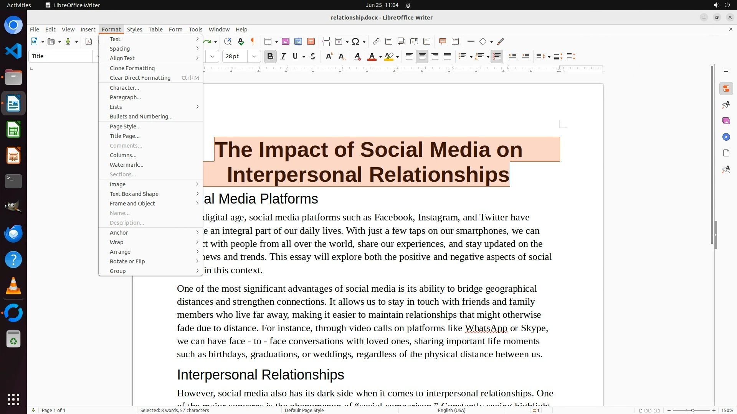The width and height of the screenshot is (737, 414).
Task: Open the font size dropdown
Action: coord(254,57)
